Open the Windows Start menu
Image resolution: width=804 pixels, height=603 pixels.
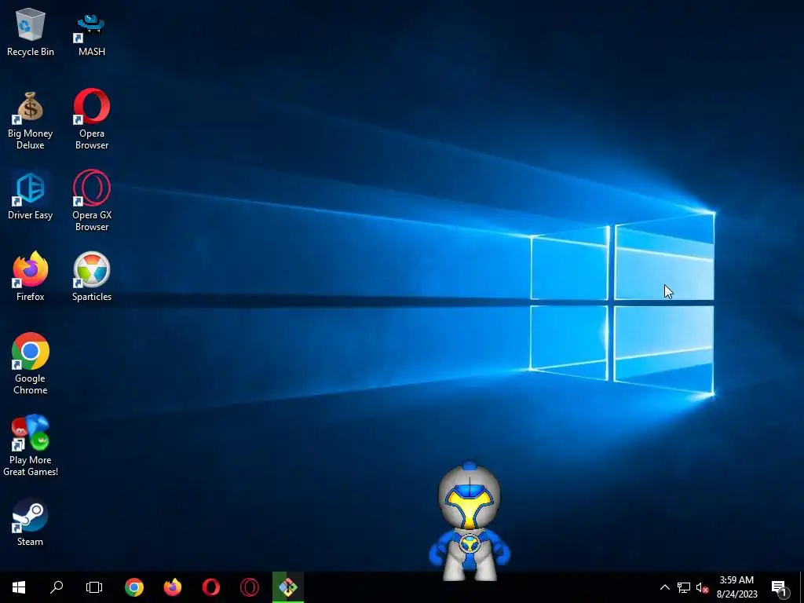19,587
